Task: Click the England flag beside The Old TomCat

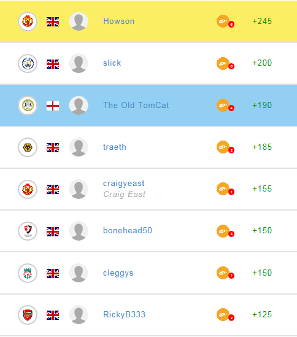Action: pos(53,106)
